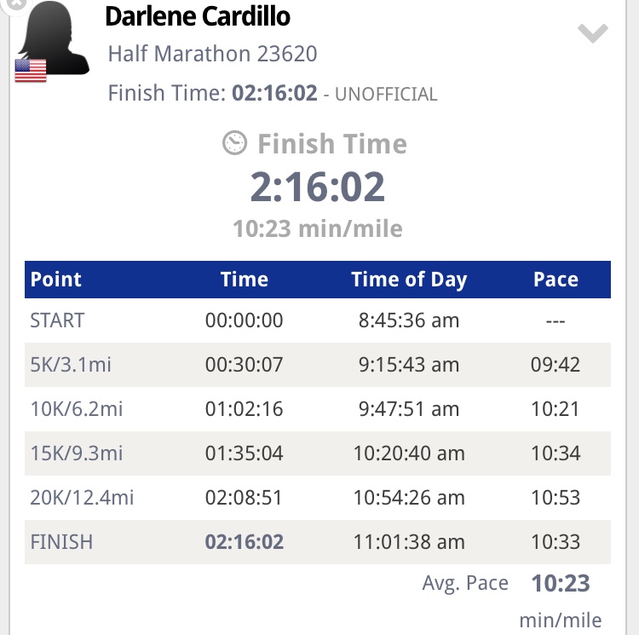Click the close icon at top-left corner

coord(14,4)
